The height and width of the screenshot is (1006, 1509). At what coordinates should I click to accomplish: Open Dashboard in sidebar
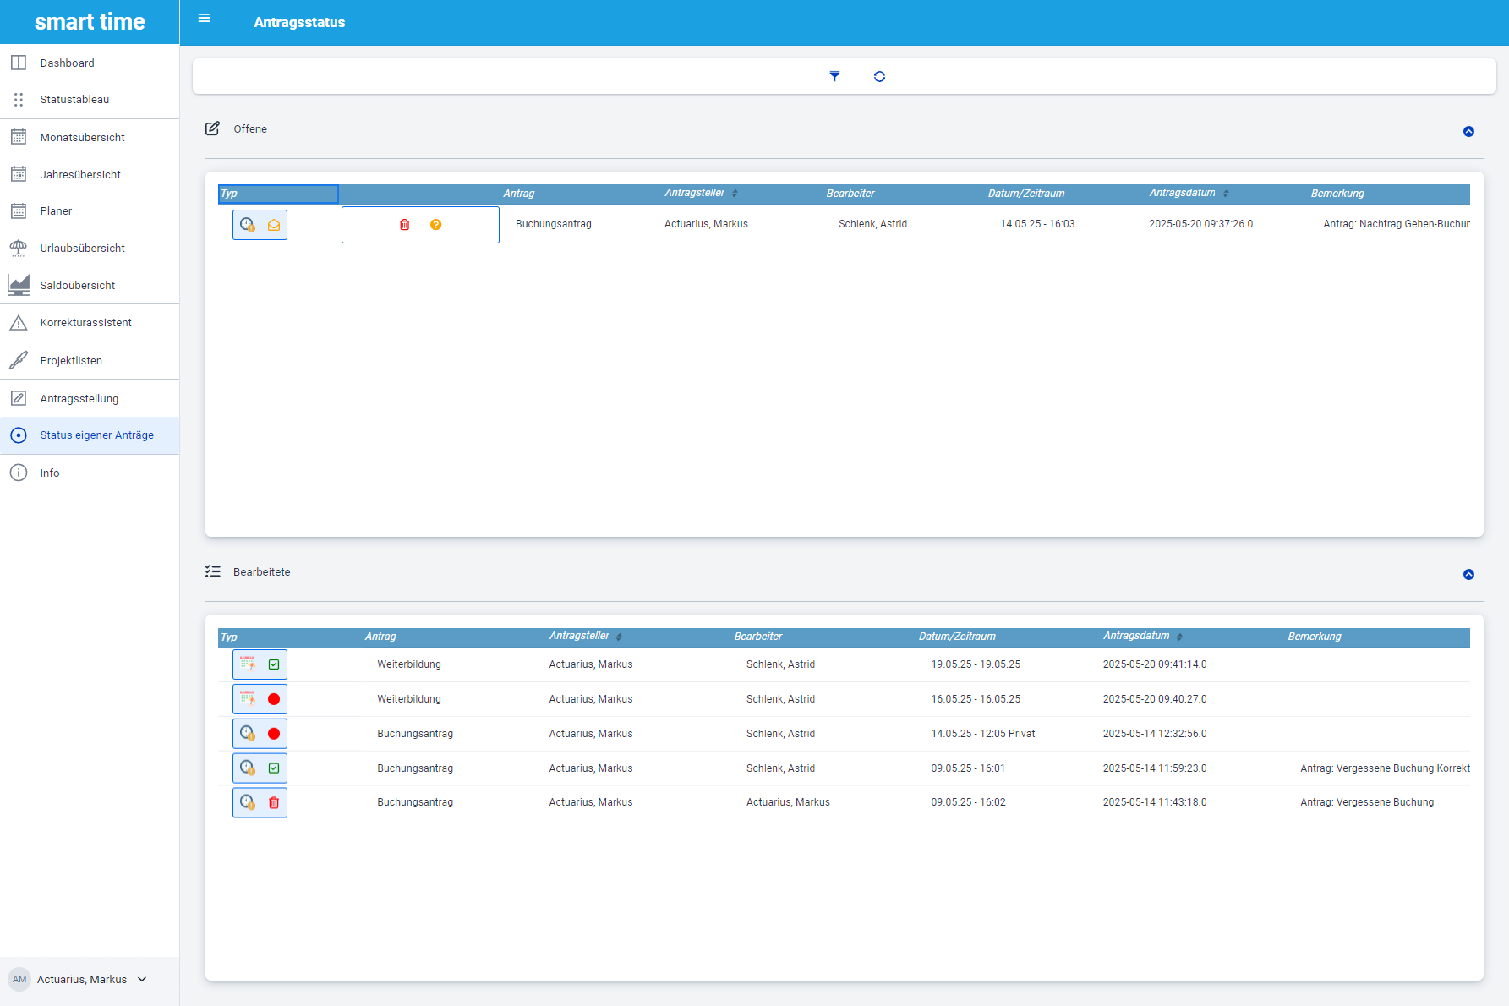(x=67, y=63)
